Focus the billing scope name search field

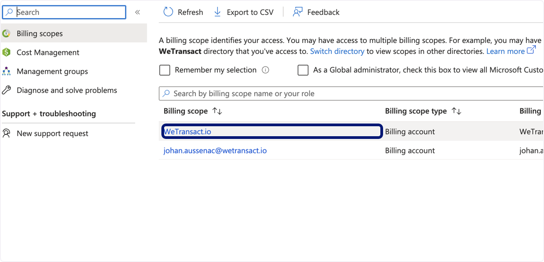pos(351,94)
